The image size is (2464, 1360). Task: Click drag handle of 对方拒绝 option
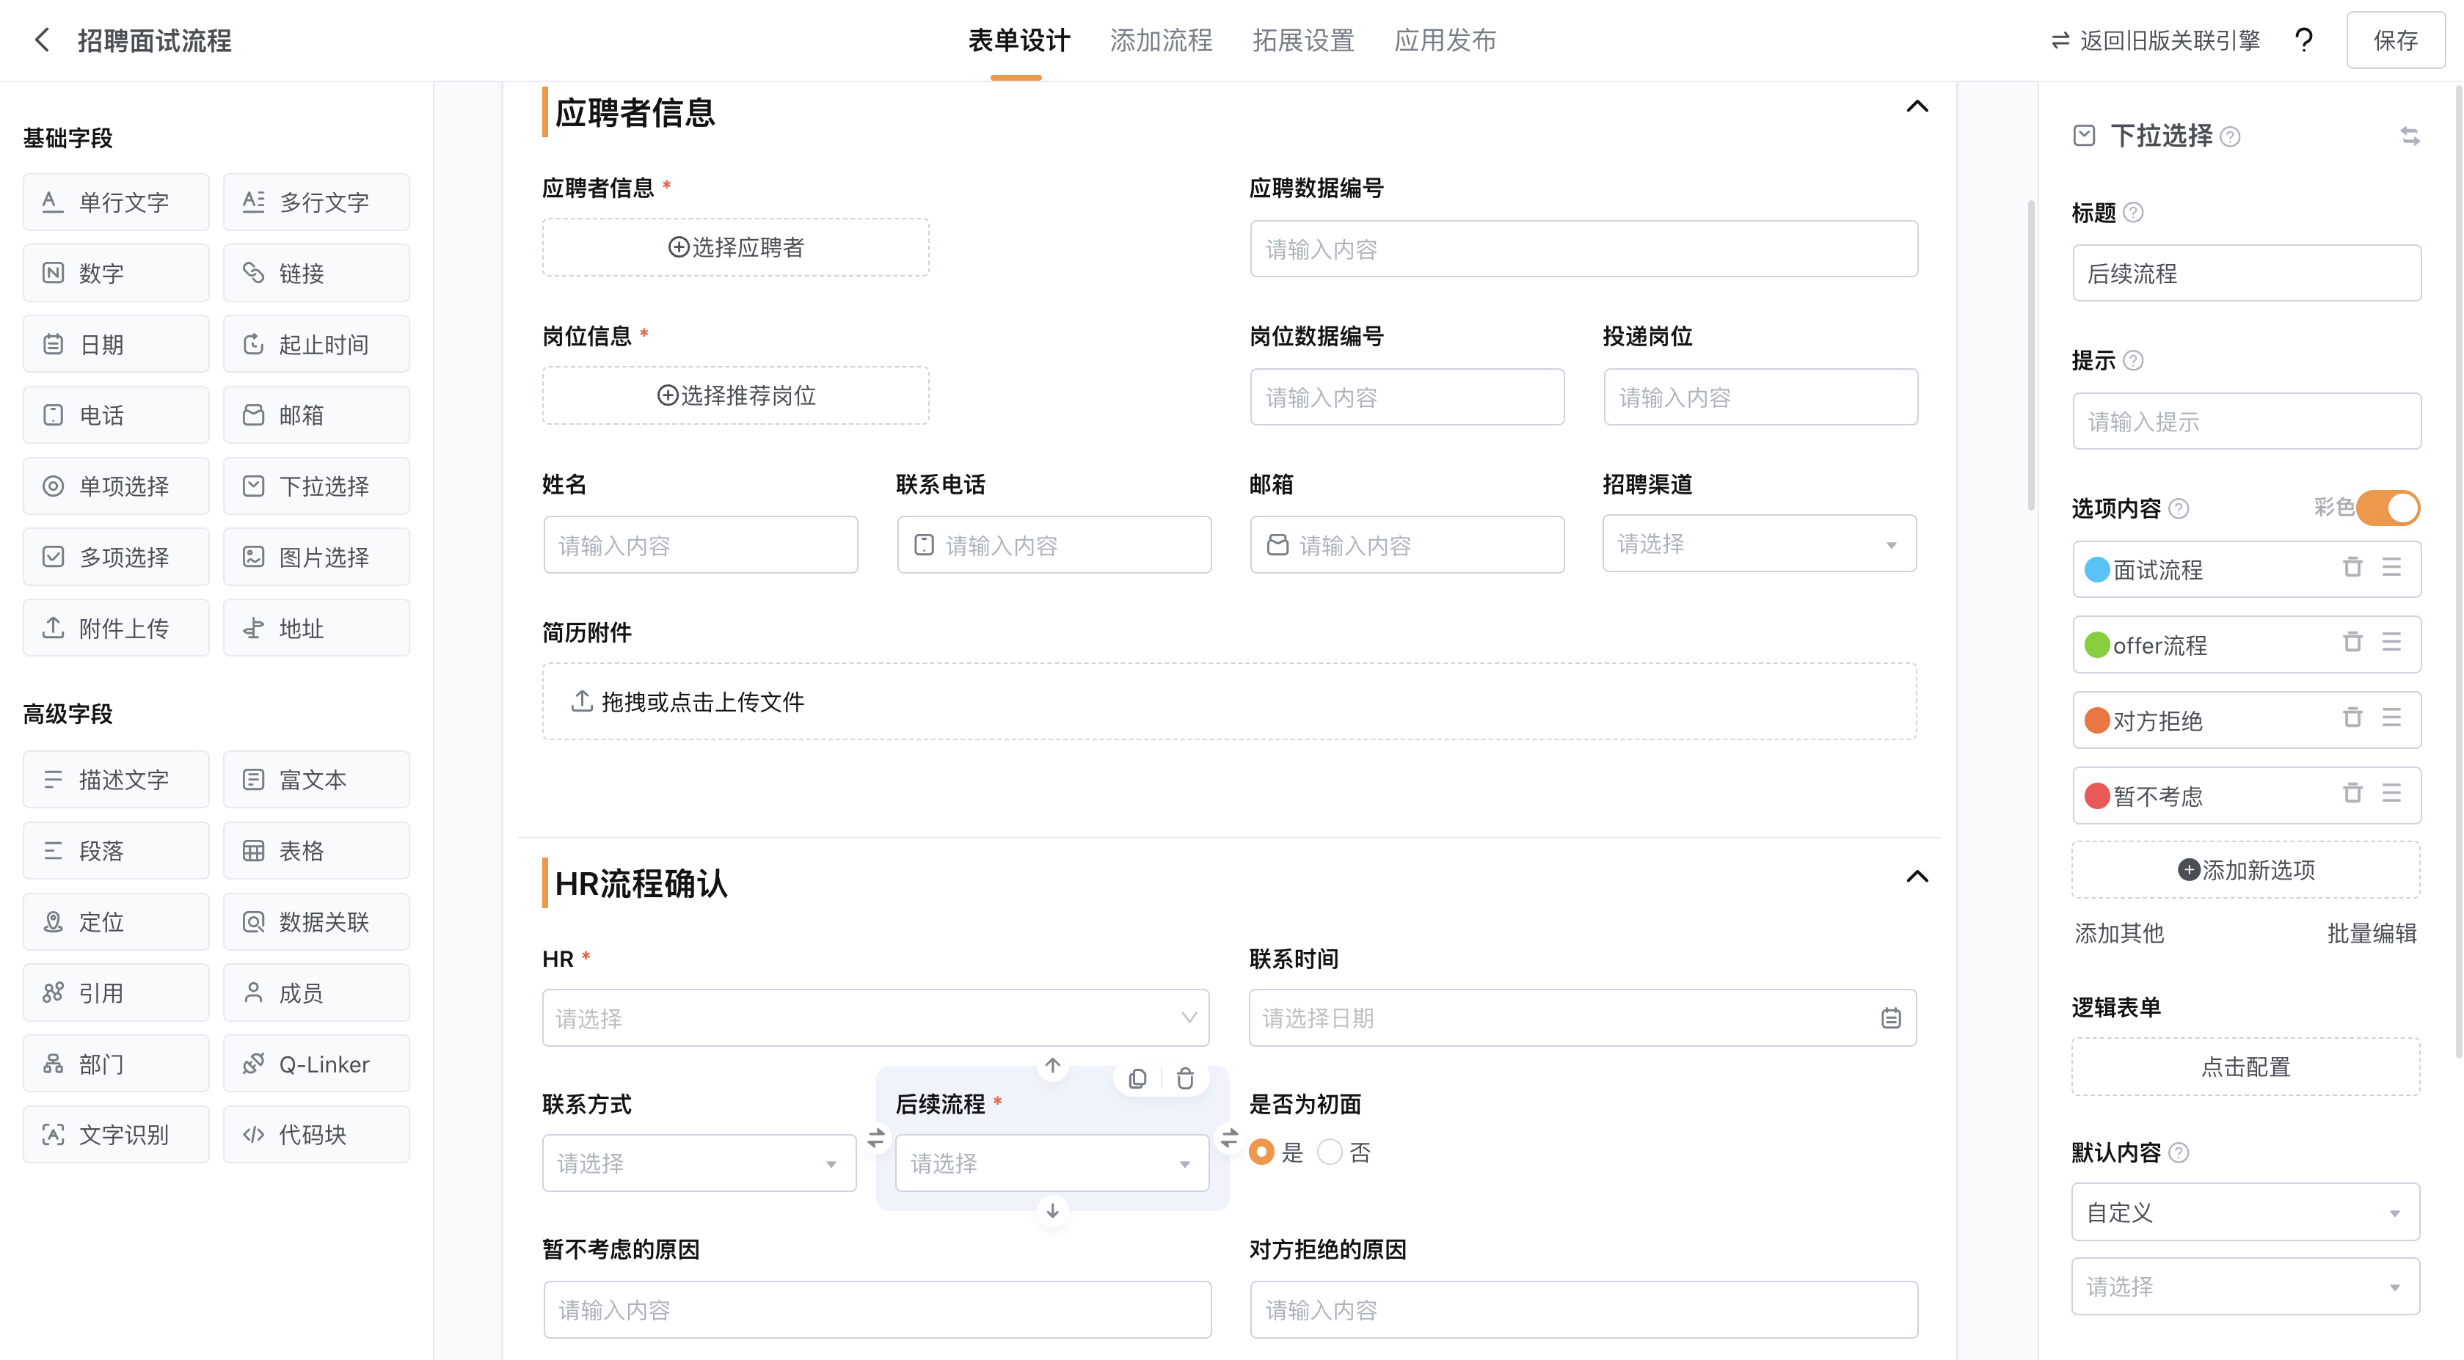click(2391, 717)
